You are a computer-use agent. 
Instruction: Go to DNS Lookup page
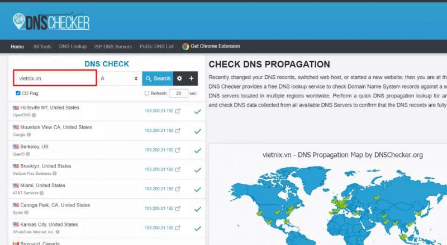tap(73, 46)
